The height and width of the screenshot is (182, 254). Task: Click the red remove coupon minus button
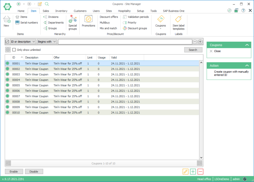[200, 172]
